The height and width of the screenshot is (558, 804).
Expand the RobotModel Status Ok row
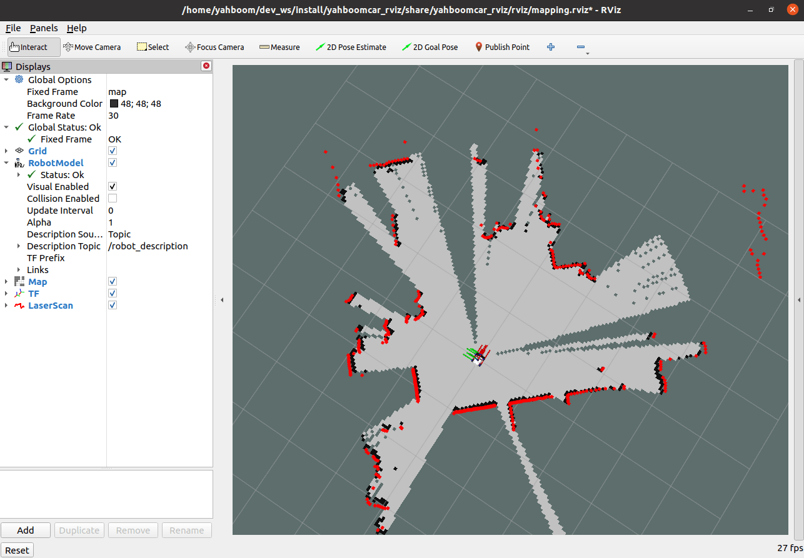click(19, 174)
